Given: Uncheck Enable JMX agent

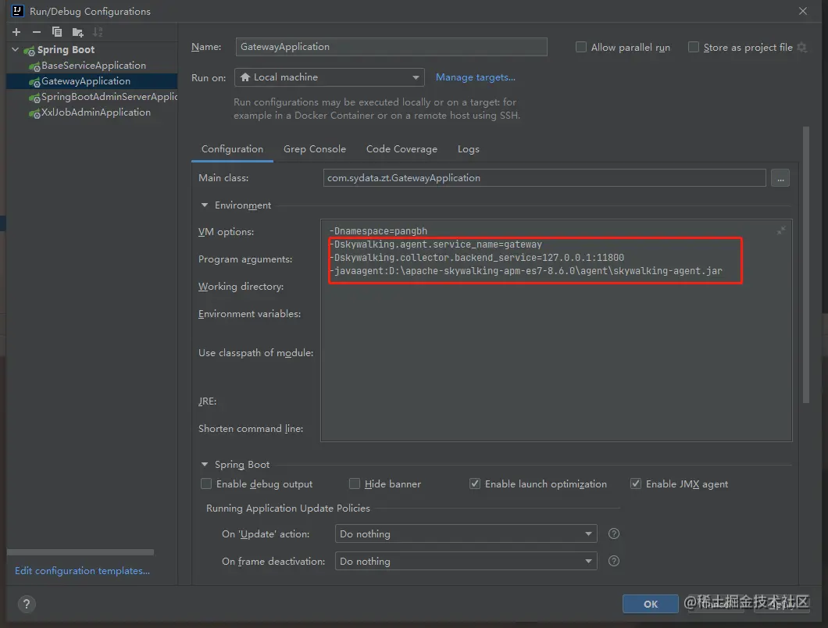Looking at the screenshot, I should [x=636, y=483].
